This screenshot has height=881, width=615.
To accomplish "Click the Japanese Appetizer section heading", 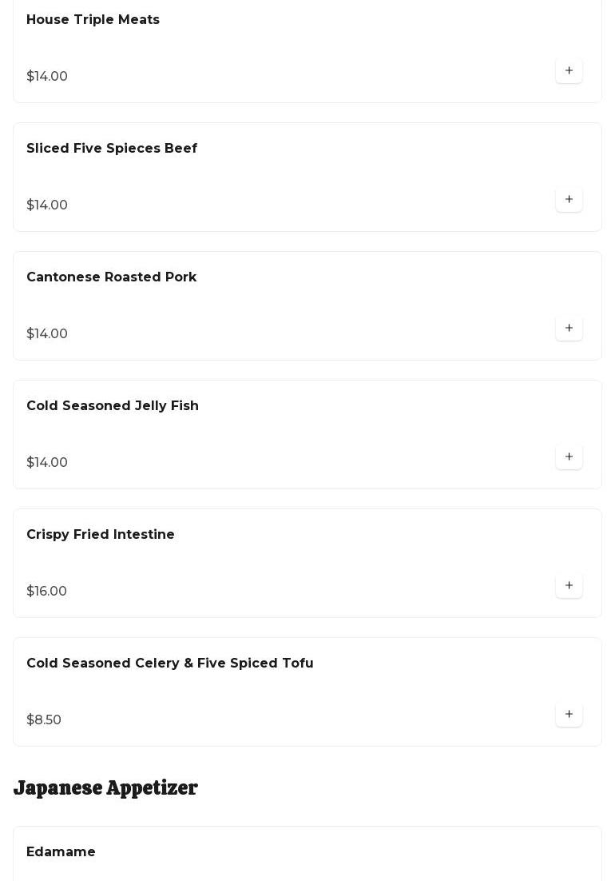I will (105, 788).
